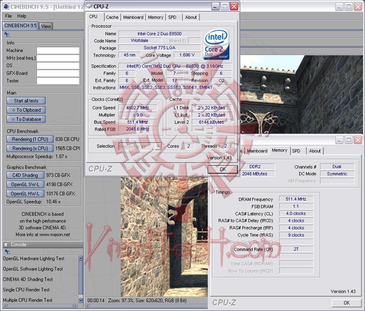The height and width of the screenshot is (311, 365).
Task: Close the CINEBENCH window
Action: tap(358, 6)
